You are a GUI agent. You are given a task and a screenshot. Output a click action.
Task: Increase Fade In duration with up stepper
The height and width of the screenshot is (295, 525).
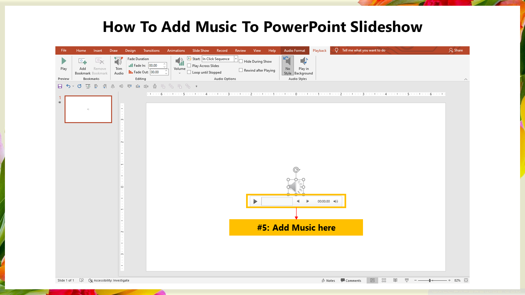(x=165, y=64)
